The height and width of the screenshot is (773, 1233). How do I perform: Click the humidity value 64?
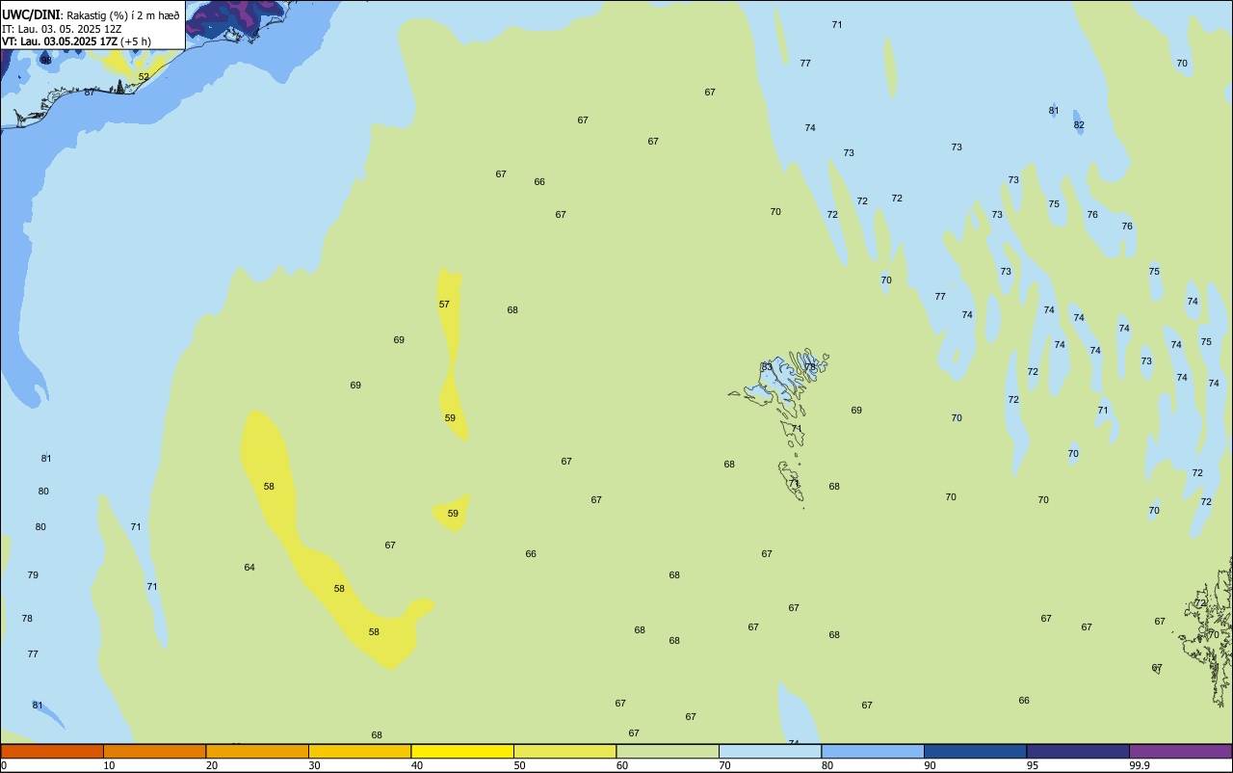click(x=249, y=567)
